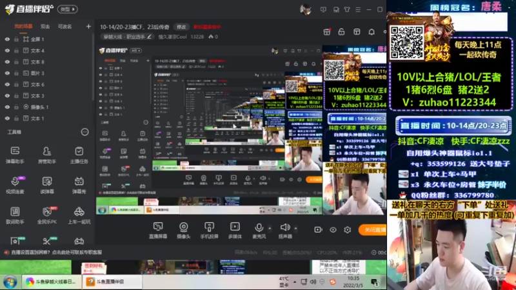Click the gift box icon in top toolbar

(327, 32)
